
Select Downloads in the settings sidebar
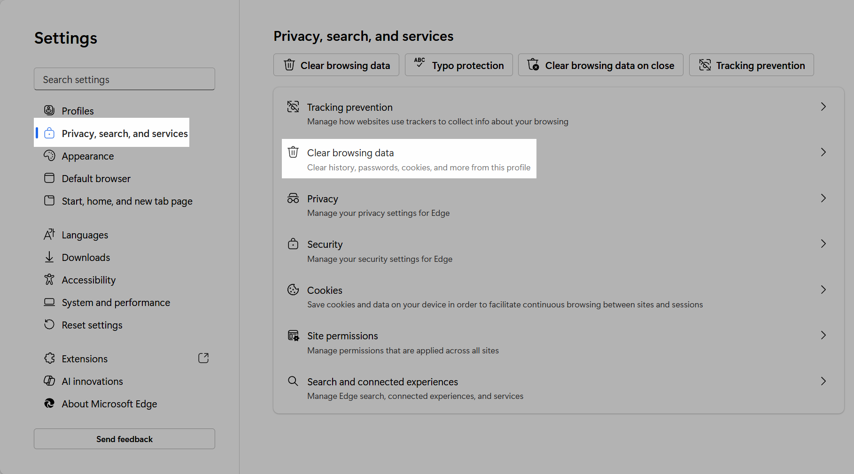(x=86, y=258)
